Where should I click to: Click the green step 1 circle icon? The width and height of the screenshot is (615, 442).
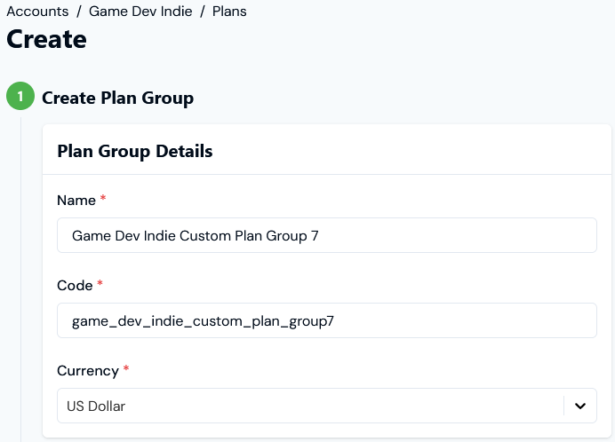pos(20,96)
